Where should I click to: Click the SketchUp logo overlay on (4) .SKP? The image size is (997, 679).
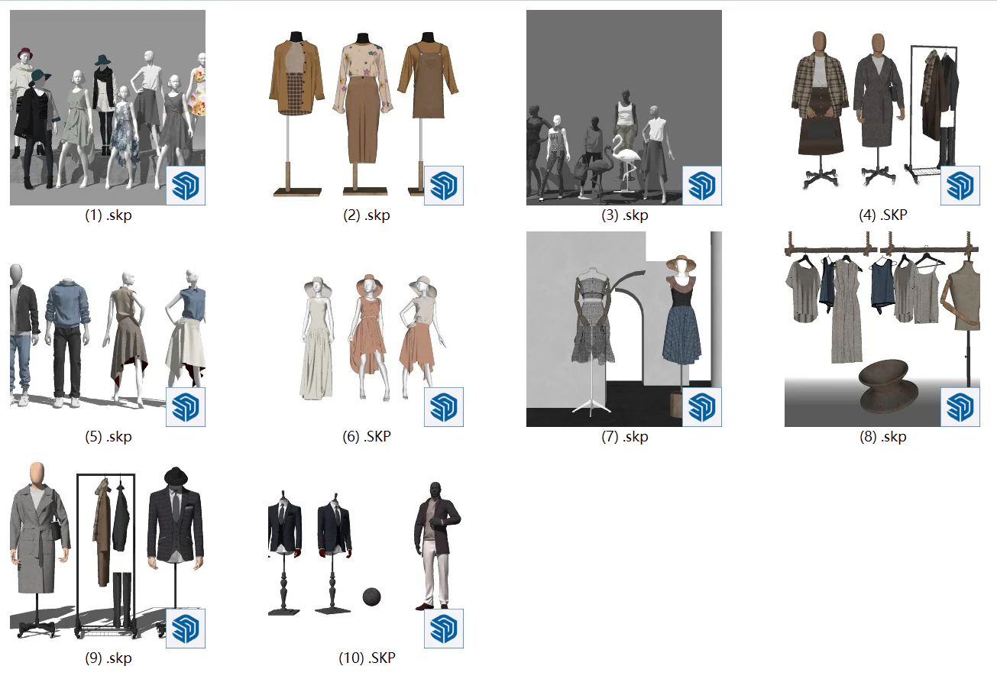[x=961, y=183]
